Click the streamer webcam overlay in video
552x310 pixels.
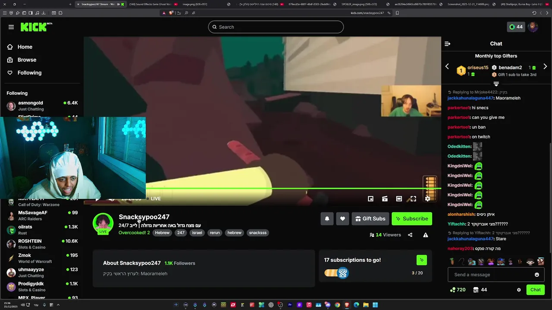click(x=411, y=101)
